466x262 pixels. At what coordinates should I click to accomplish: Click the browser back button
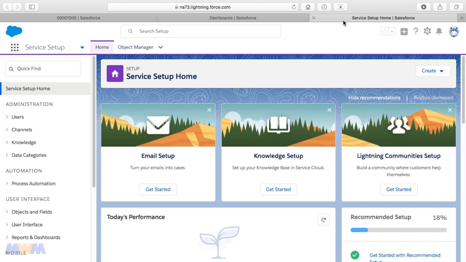pos(8,7)
